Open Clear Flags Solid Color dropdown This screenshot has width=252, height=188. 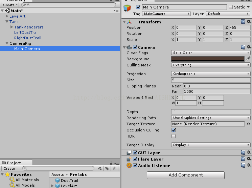coord(211,53)
